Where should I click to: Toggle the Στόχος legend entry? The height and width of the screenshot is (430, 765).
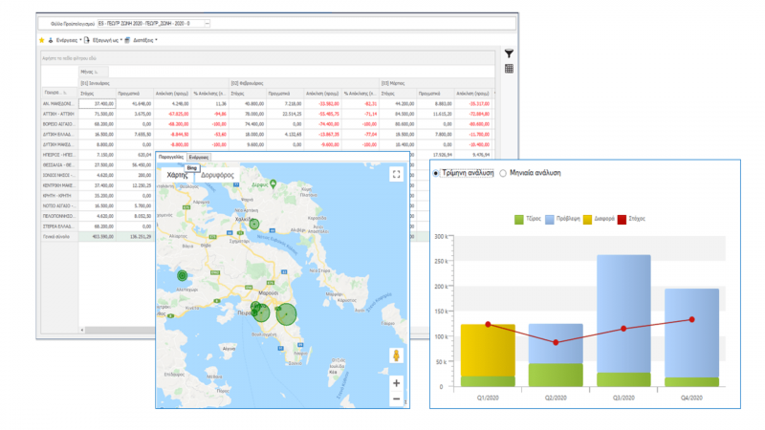(631, 220)
